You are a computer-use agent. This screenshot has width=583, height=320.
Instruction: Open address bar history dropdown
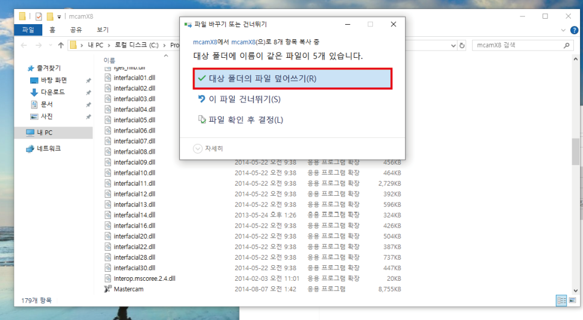pyautogui.click(x=453, y=45)
